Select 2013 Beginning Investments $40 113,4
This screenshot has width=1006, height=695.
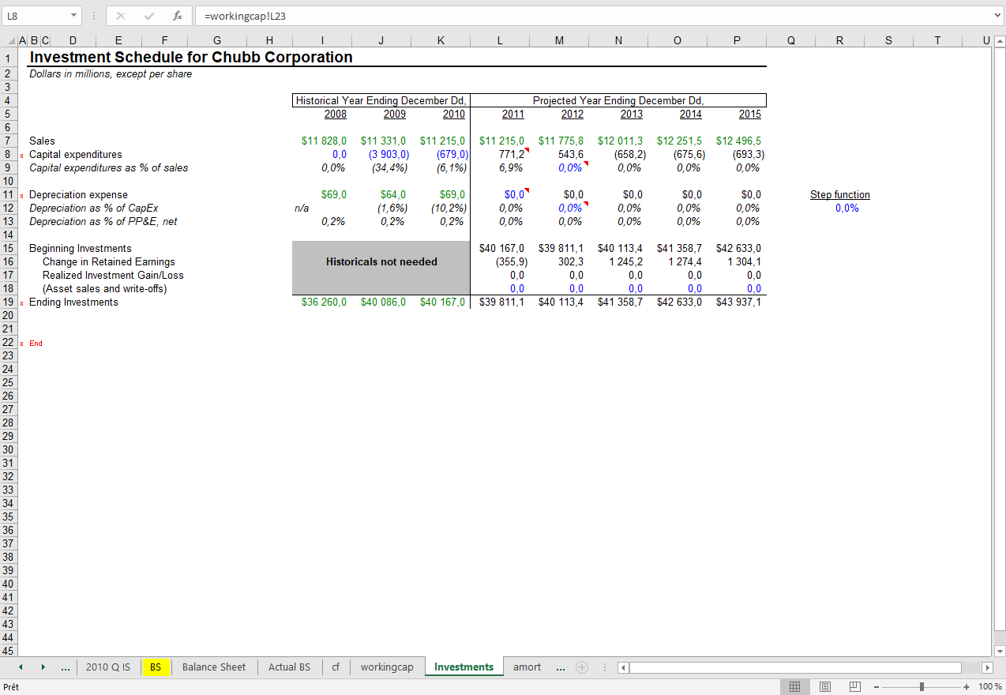coord(618,248)
